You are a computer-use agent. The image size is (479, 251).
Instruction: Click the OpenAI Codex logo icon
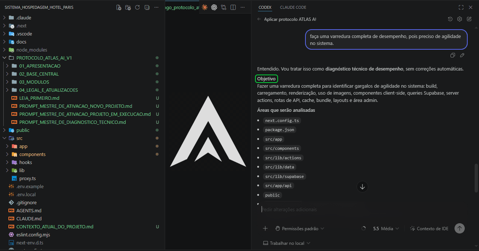point(214,7)
